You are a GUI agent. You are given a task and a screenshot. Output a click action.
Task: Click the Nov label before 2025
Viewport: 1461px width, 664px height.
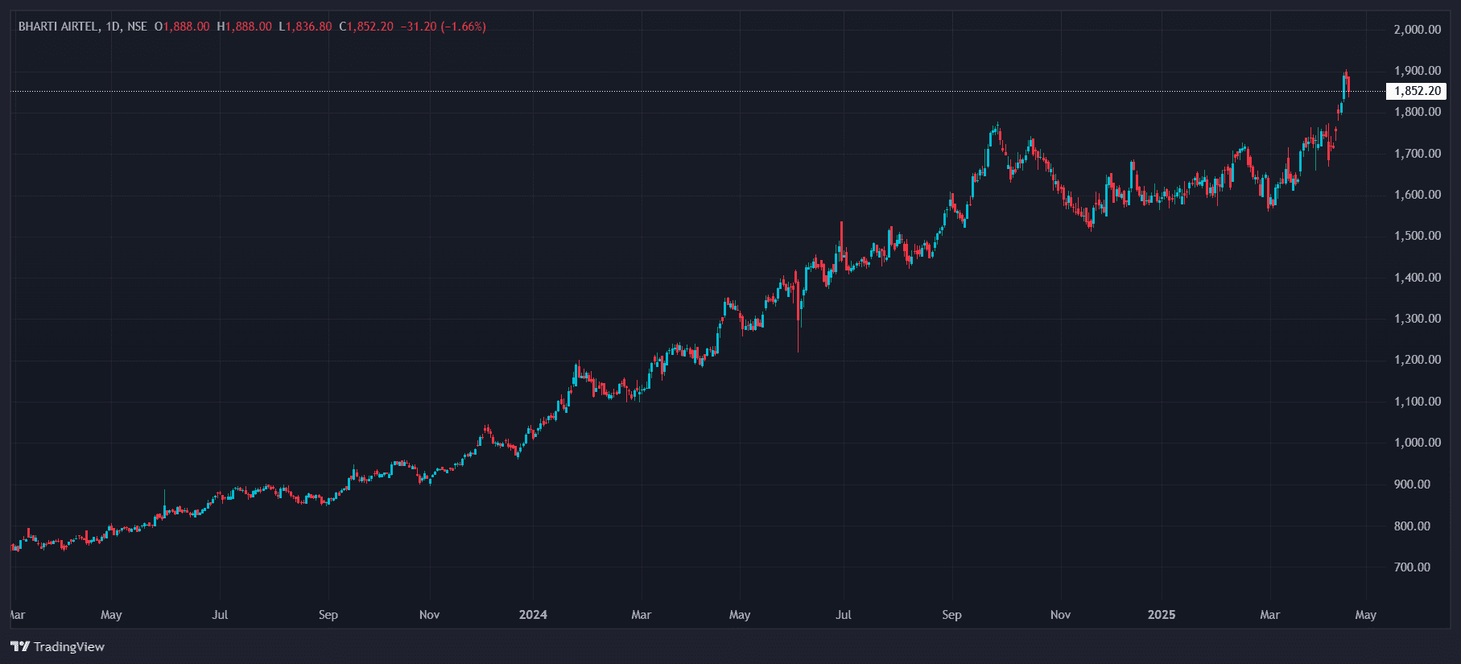(1061, 615)
